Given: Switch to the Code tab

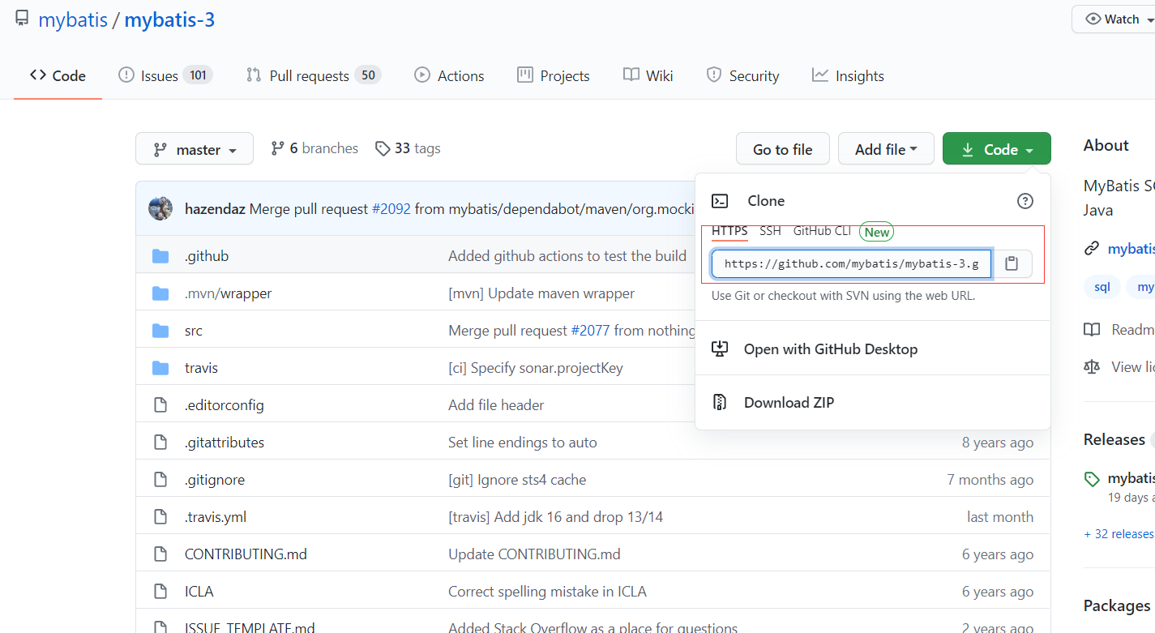Looking at the screenshot, I should point(58,76).
